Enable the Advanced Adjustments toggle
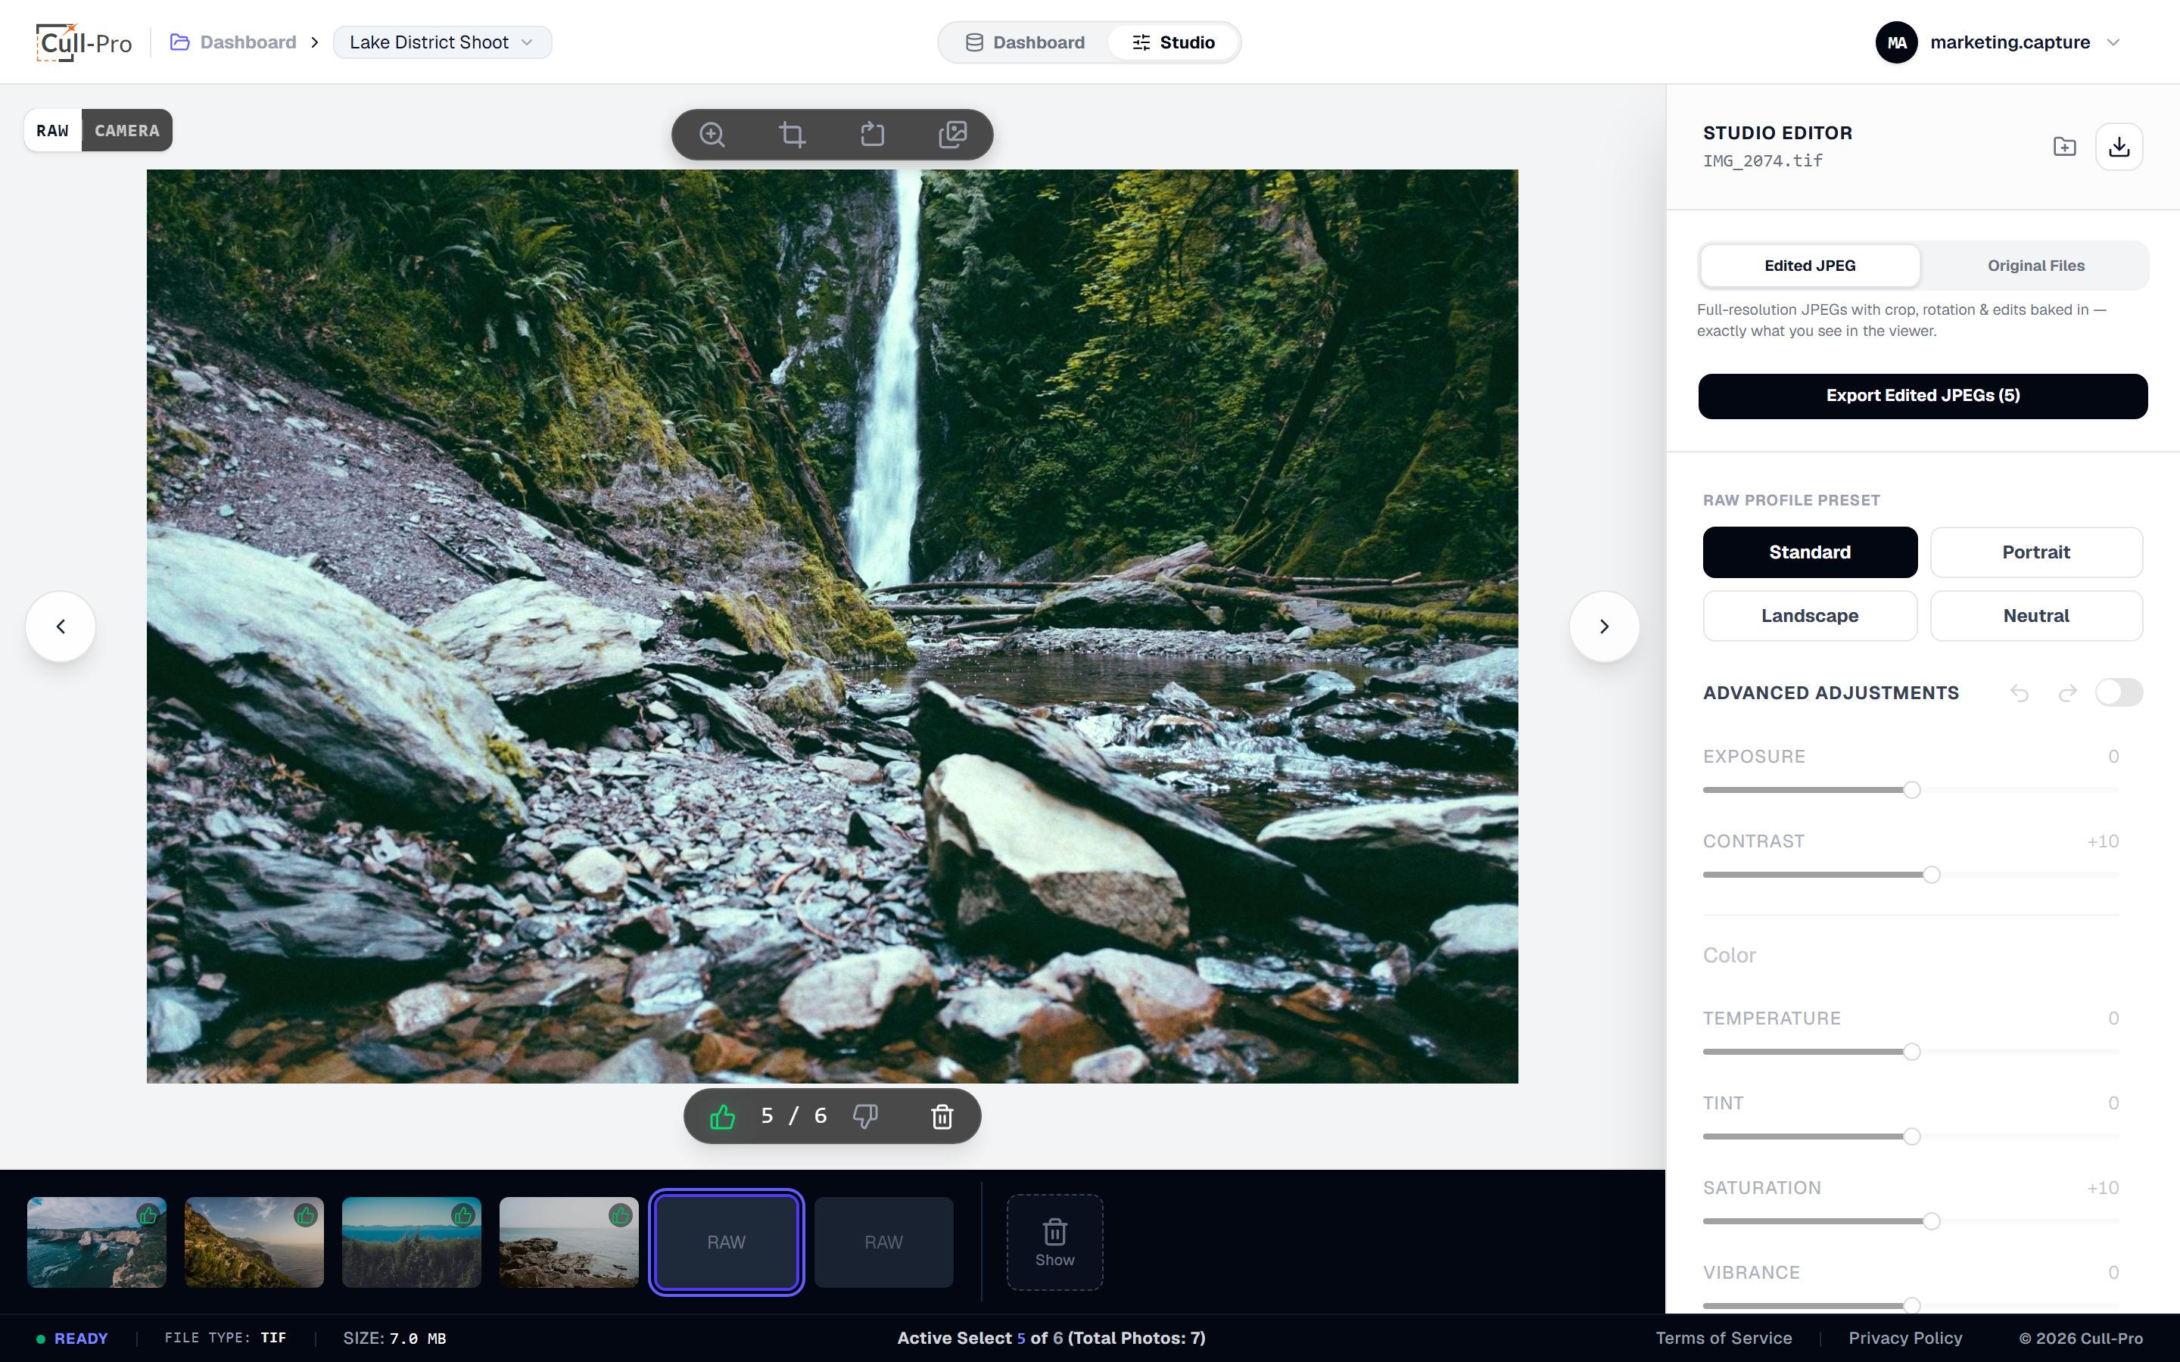 click(x=2119, y=692)
